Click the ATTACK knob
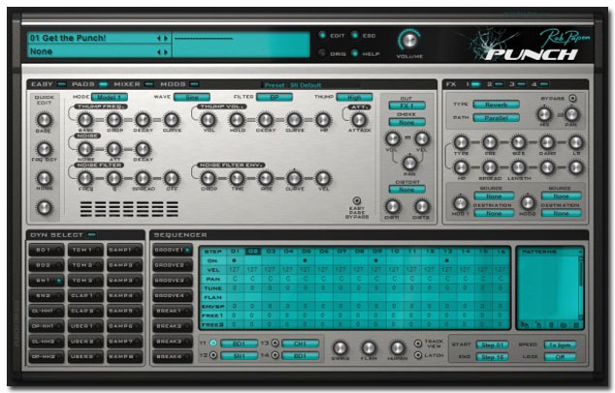The width and height of the screenshot is (615, 393). point(359,120)
